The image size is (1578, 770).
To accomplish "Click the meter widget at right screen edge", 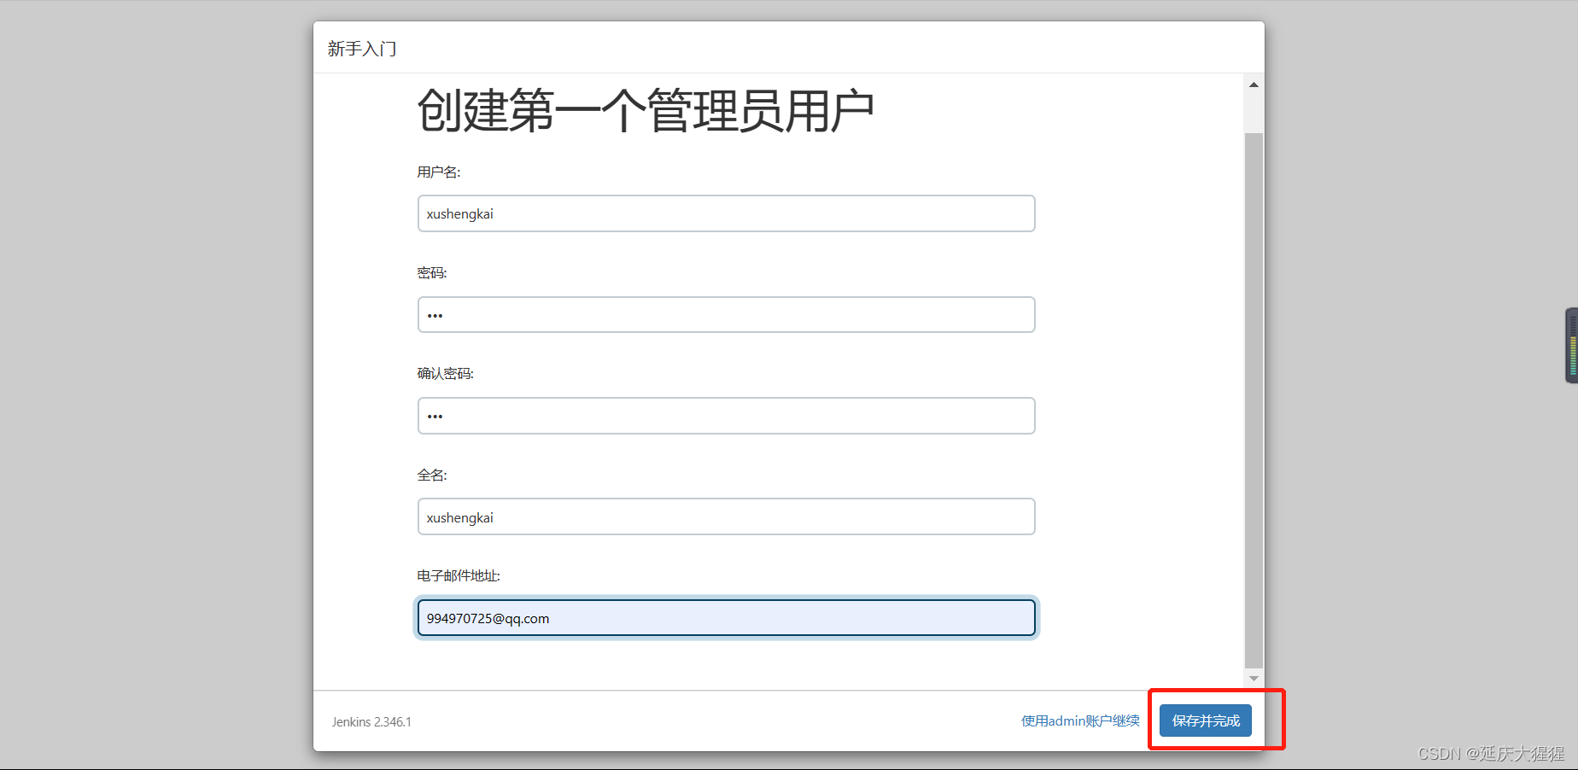I will tap(1571, 345).
